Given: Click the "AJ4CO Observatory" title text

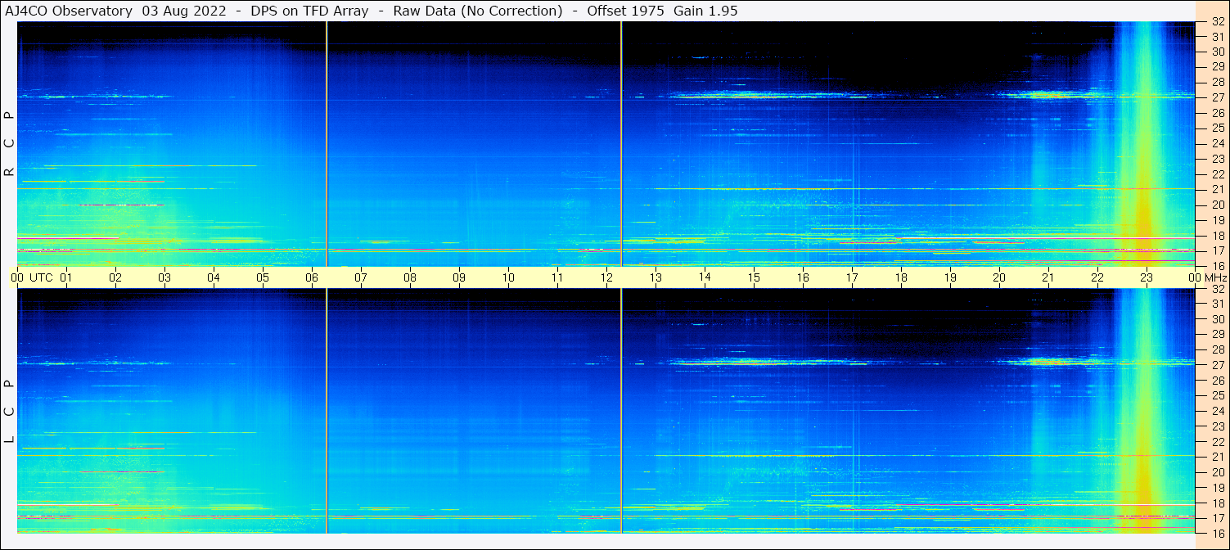Looking at the screenshot, I should (69, 11).
